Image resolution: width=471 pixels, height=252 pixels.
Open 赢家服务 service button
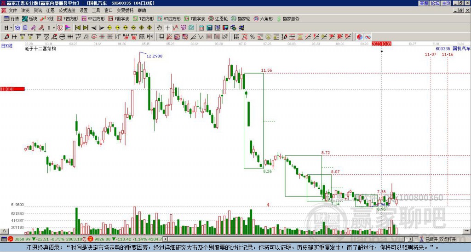coord(288,18)
